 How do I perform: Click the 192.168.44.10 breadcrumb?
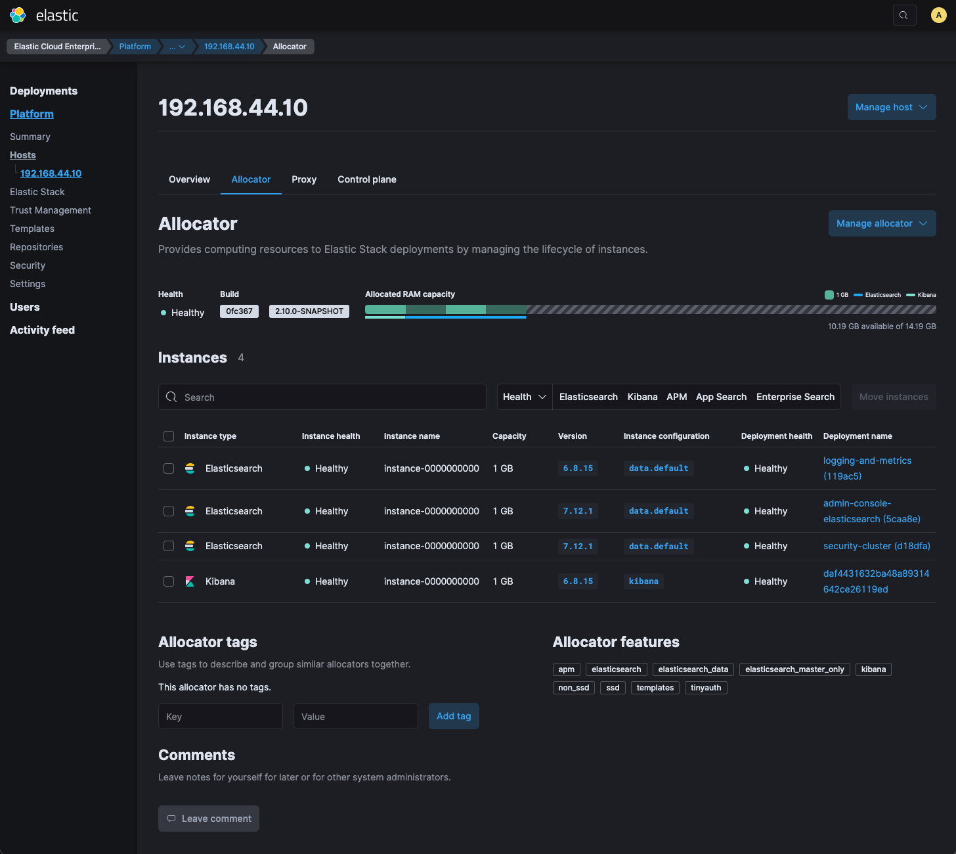pyautogui.click(x=229, y=47)
